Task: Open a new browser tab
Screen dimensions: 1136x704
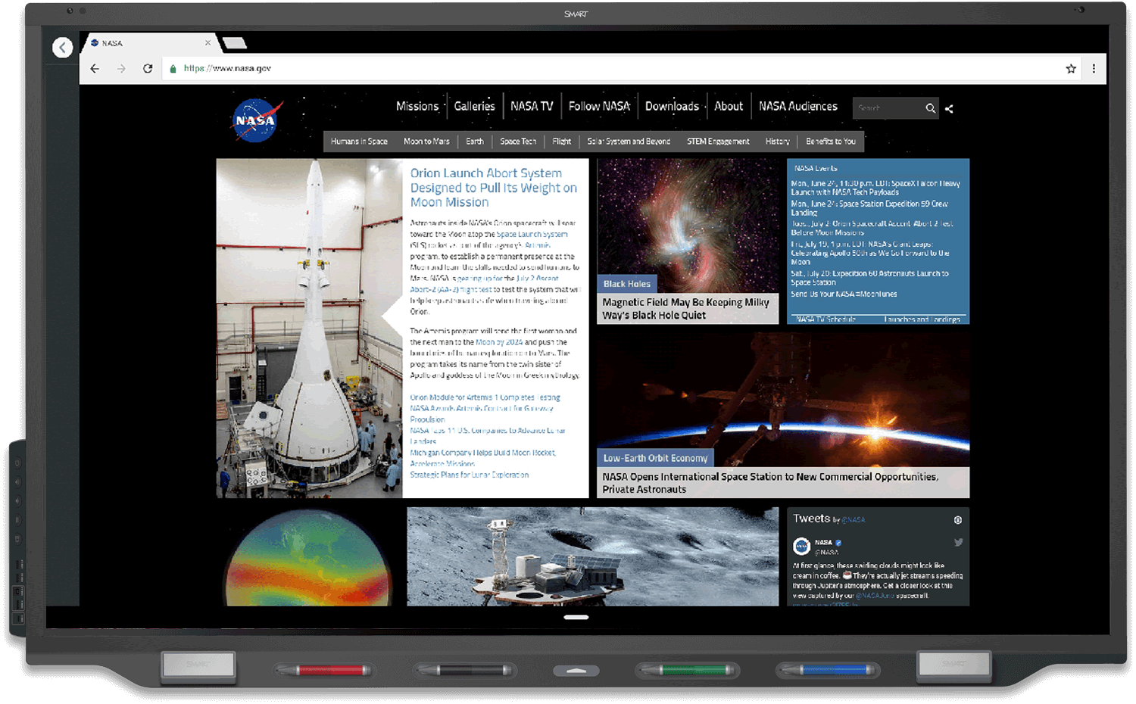Action: coord(234,43)
